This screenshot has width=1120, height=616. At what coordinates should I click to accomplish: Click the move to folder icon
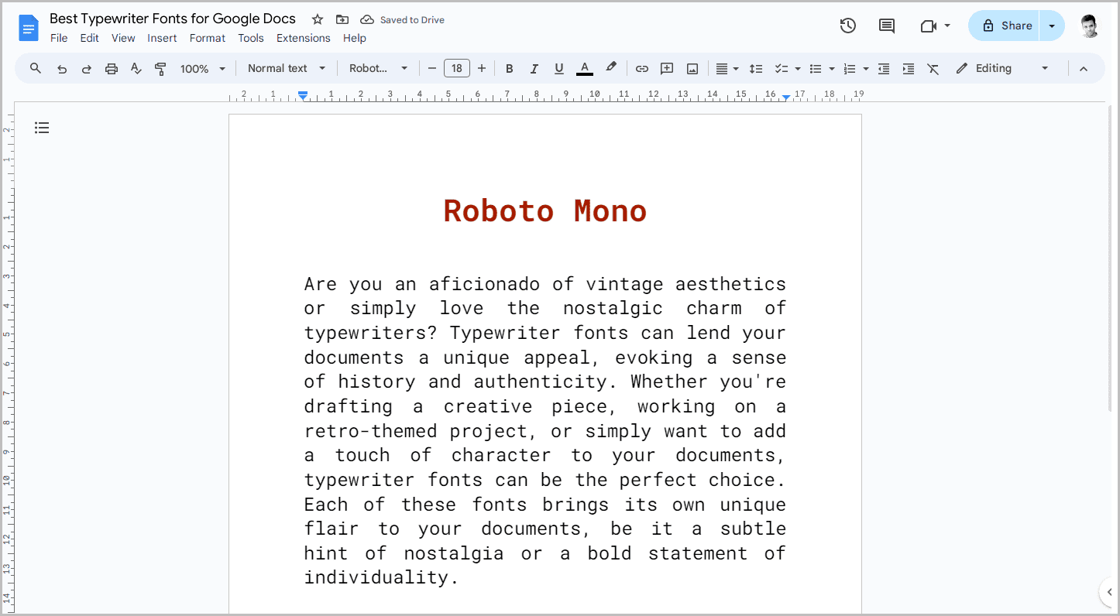[342, 19]
